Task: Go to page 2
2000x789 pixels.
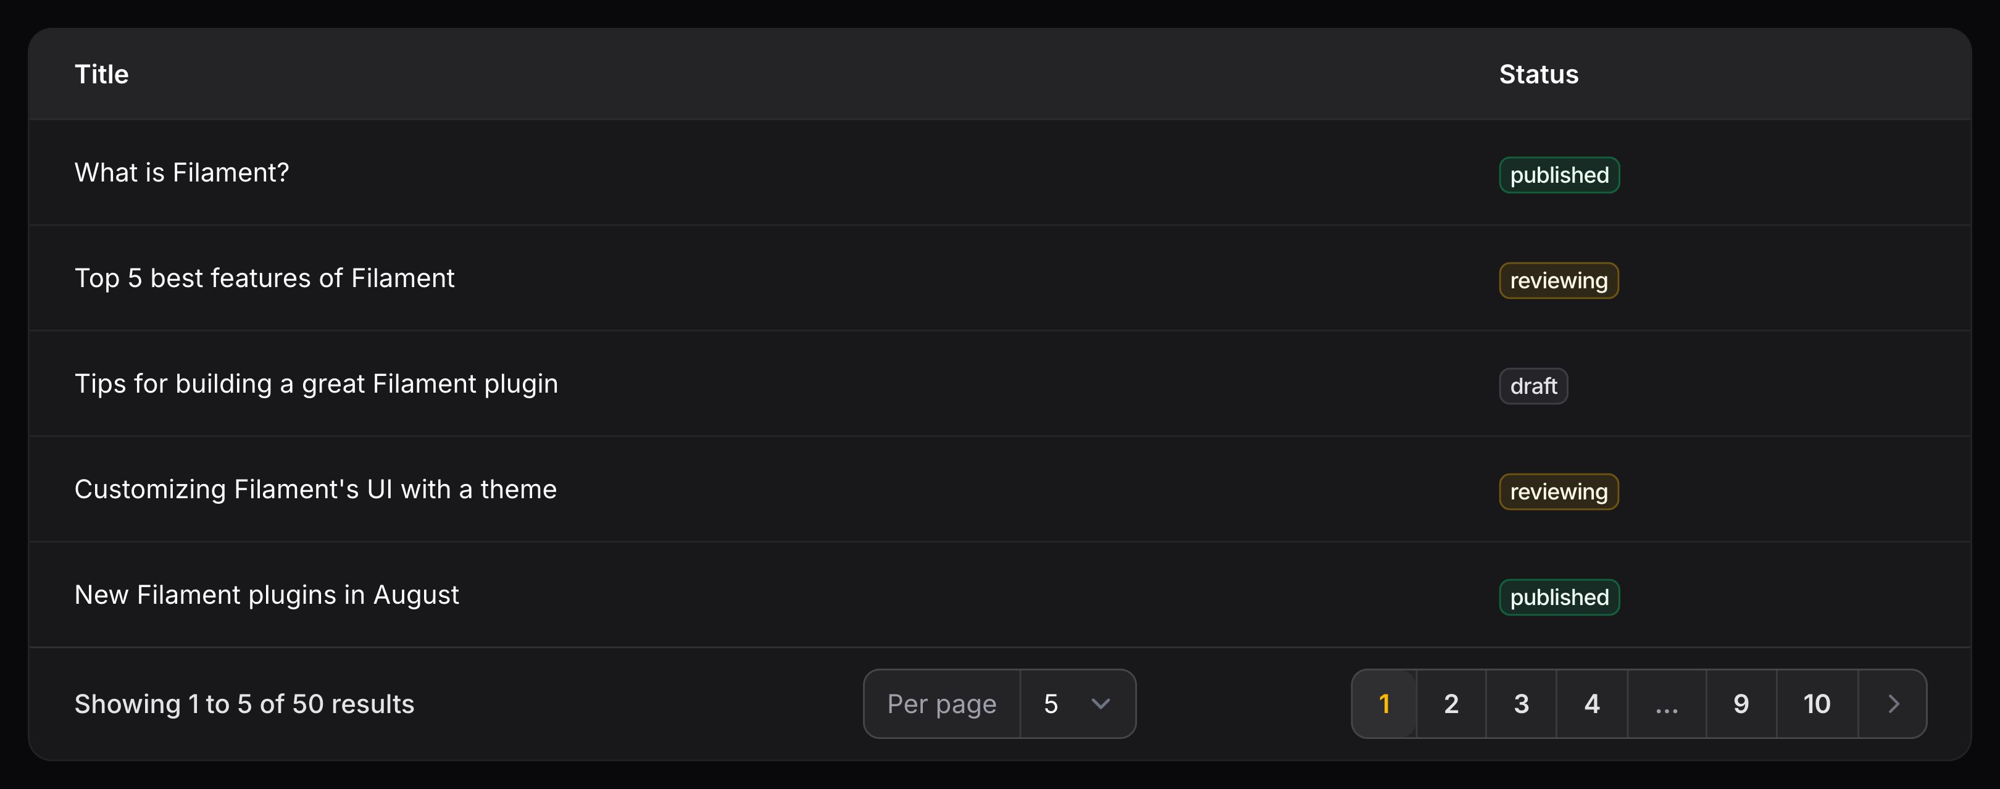Action: click(x=1451, y=704)
